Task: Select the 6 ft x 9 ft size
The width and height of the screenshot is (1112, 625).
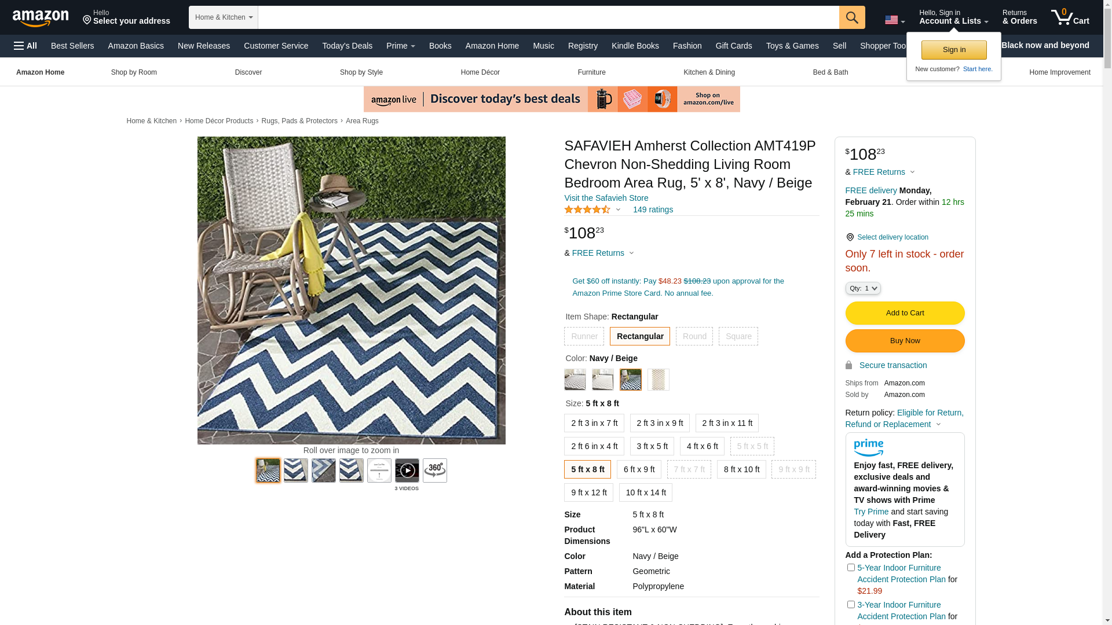Action: click(x=638, y=469)
